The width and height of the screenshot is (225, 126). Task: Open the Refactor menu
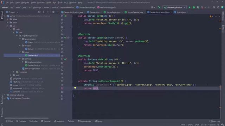[41, 2]
